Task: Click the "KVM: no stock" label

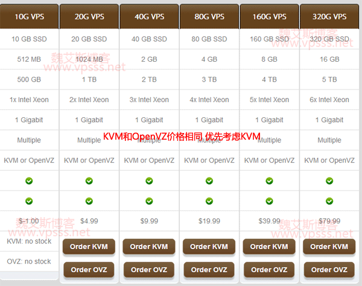Action: tap(29, 241)
